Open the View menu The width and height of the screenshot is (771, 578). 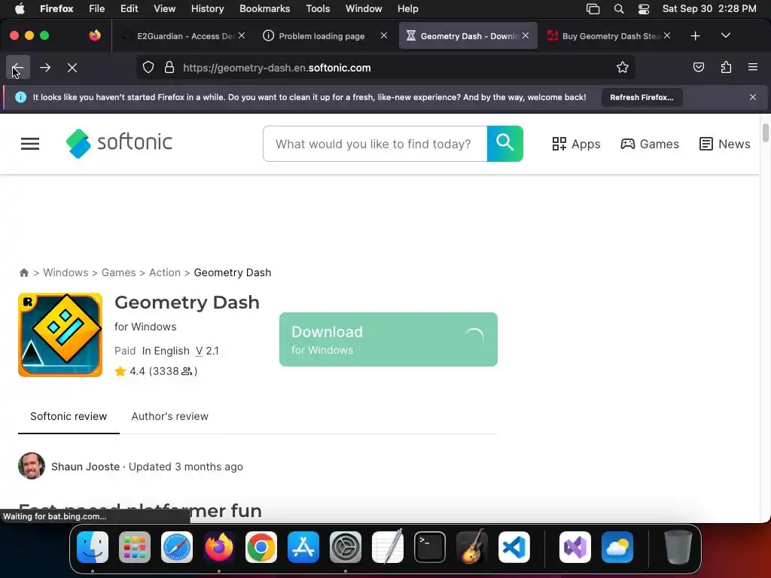[164, 8]
